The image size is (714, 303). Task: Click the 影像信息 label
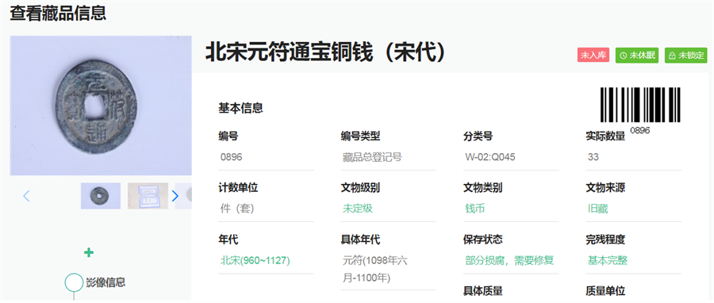[x=106, y=282]
